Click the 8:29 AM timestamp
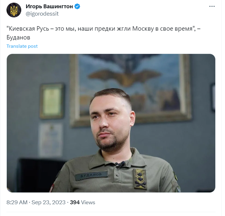This screenshot has height=216, width=225. coord(17,202)
